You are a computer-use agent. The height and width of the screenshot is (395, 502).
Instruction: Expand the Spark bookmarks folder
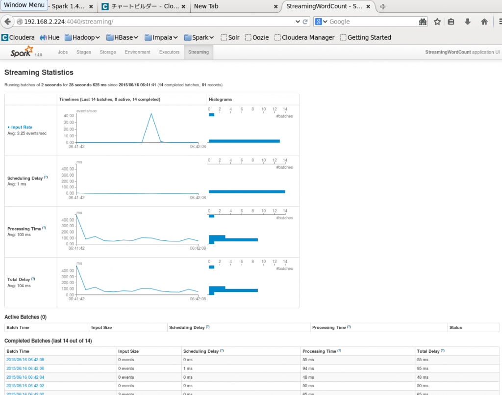[199, 37]
